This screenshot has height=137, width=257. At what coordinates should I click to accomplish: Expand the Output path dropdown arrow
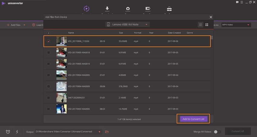point(99,132)
